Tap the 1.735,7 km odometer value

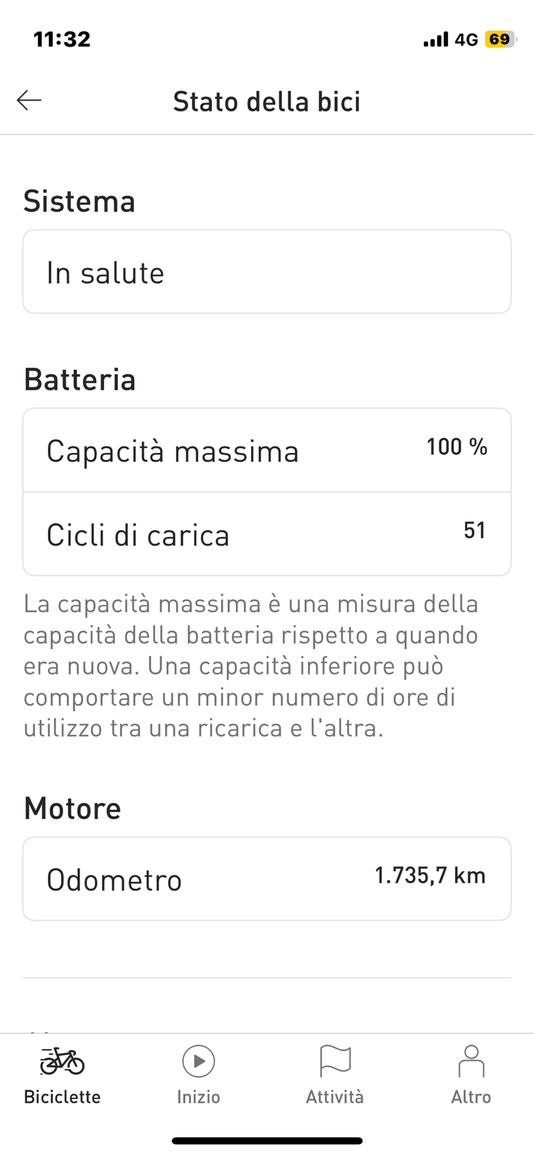[x=430, y=875]
